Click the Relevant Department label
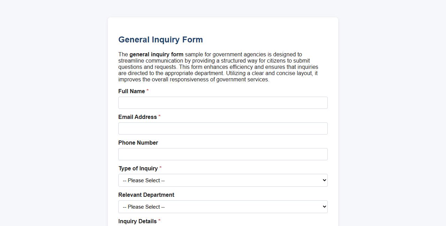The width and height of the screenshot is (446, 226). (146, 195)
